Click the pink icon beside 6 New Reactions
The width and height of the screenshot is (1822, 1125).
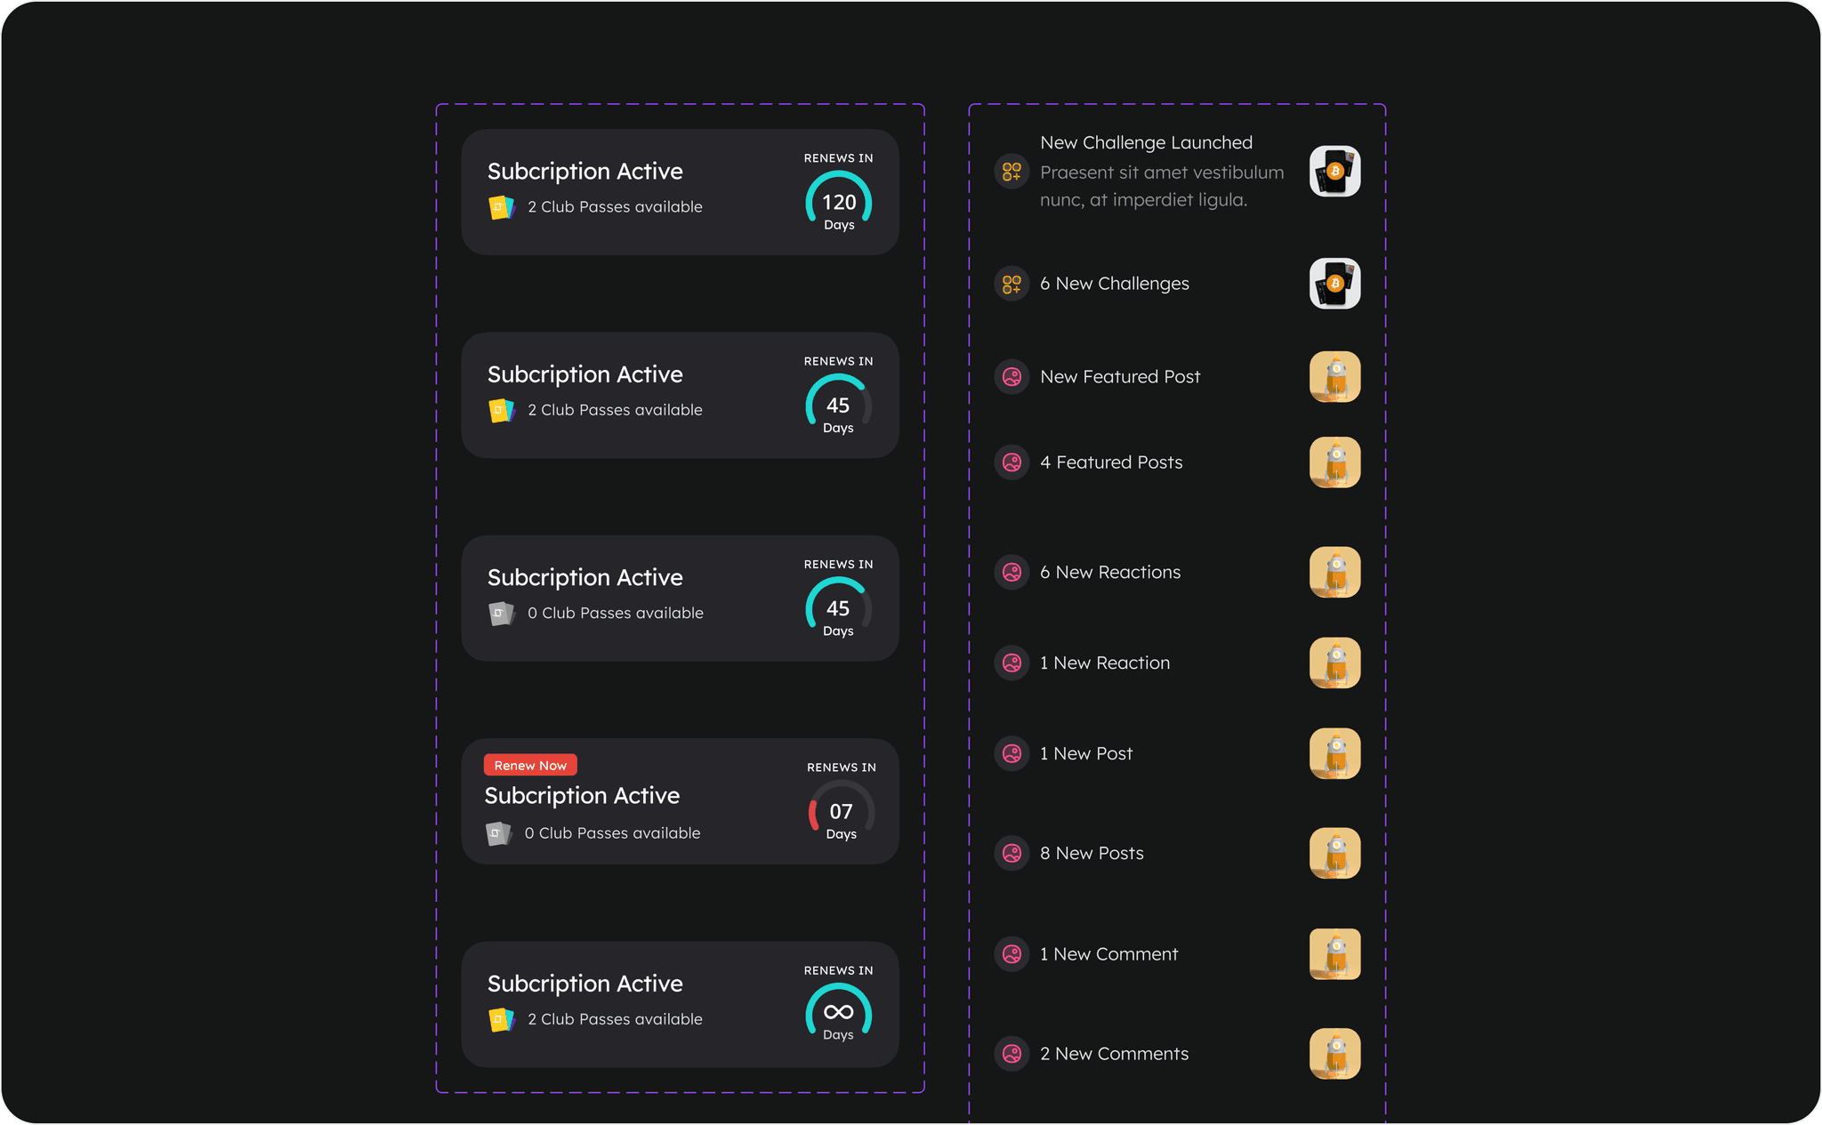1012,572
